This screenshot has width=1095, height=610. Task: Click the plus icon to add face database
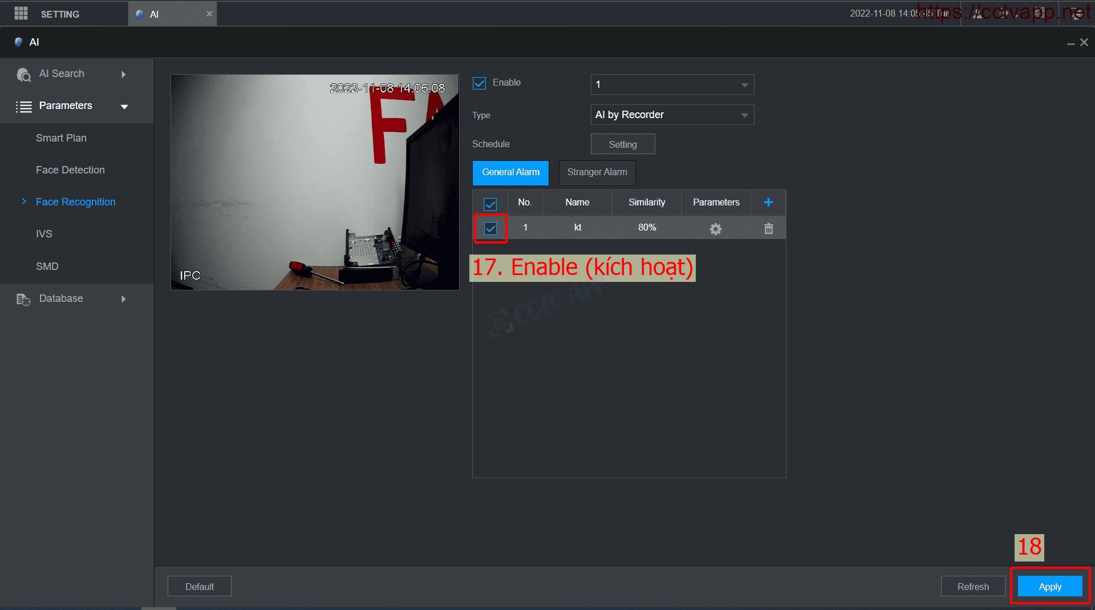pyautogui.click(x=768, y=203)
